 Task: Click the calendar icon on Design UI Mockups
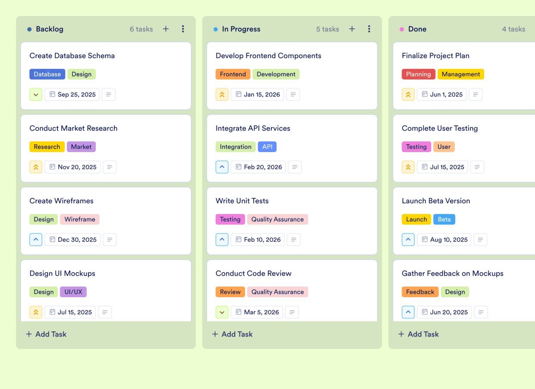[53, 312]
